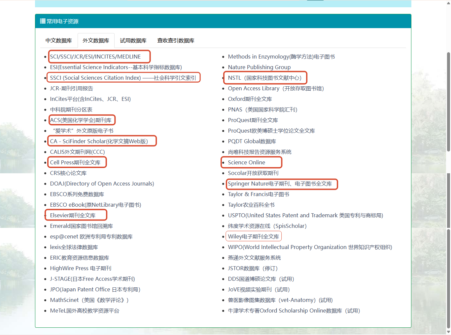The height and width of the screenshot is (335, 451).
Task: Click Oxford期刊全文库 link
Action: 250,99
